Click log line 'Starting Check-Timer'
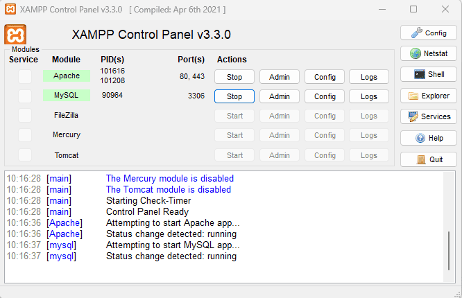462x298 pixels. pyautogui.click(x=148, y=200)
